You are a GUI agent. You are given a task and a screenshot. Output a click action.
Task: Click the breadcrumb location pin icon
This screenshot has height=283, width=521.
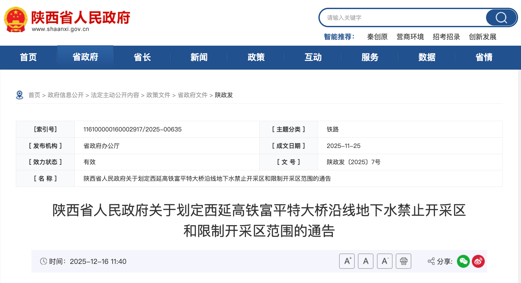(20, 95)
